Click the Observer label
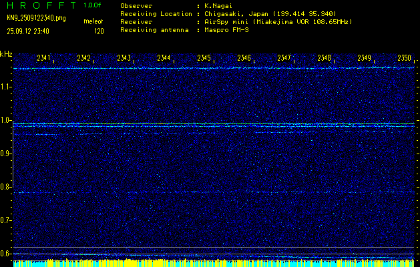Image resolution: width=420 pixels, height=267 pixels. point(136,5)
